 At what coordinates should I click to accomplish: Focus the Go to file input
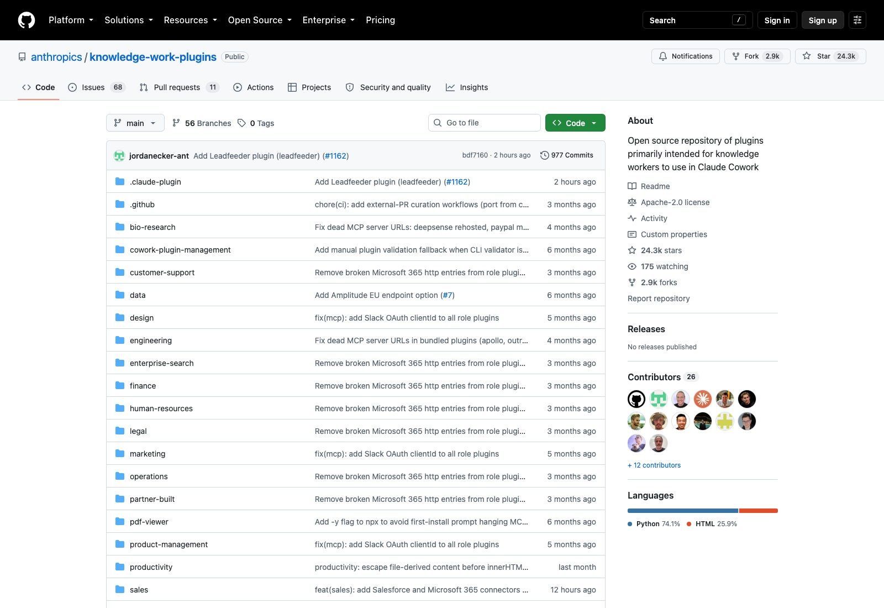coord(485,123)
